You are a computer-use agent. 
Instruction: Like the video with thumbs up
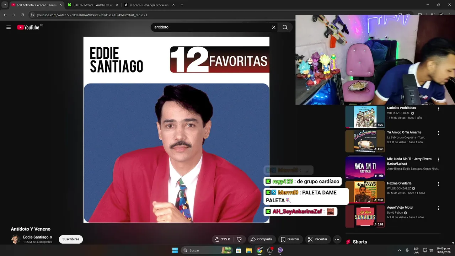(217, 239)
